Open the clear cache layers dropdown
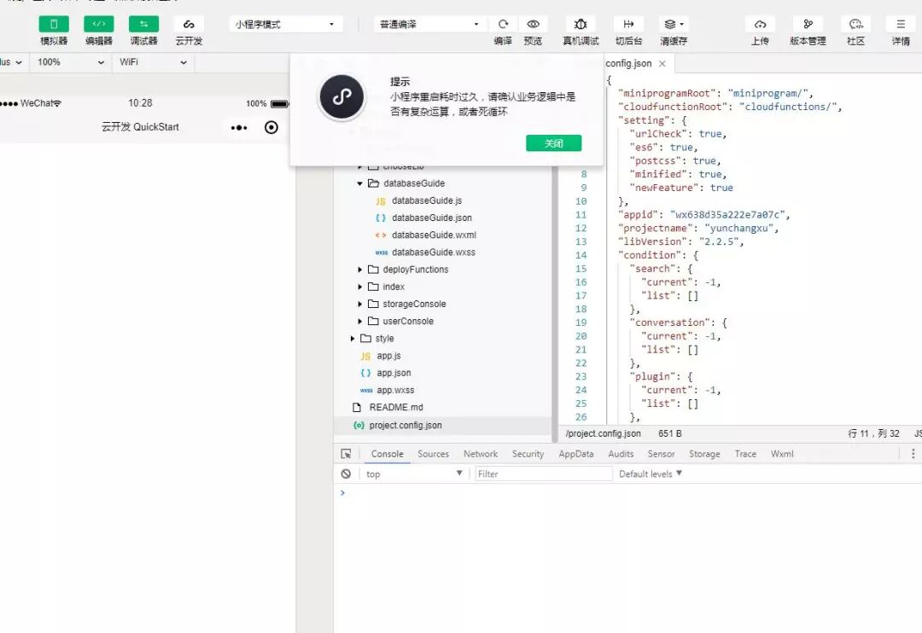The image size is (922, 633). coord(674,24)
